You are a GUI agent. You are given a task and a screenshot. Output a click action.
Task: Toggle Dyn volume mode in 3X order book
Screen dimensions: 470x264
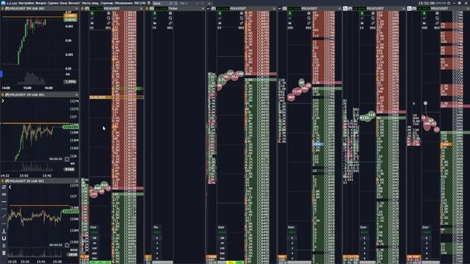click(x=94, y=227)
